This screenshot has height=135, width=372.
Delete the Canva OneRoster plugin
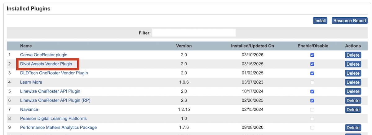353,55
